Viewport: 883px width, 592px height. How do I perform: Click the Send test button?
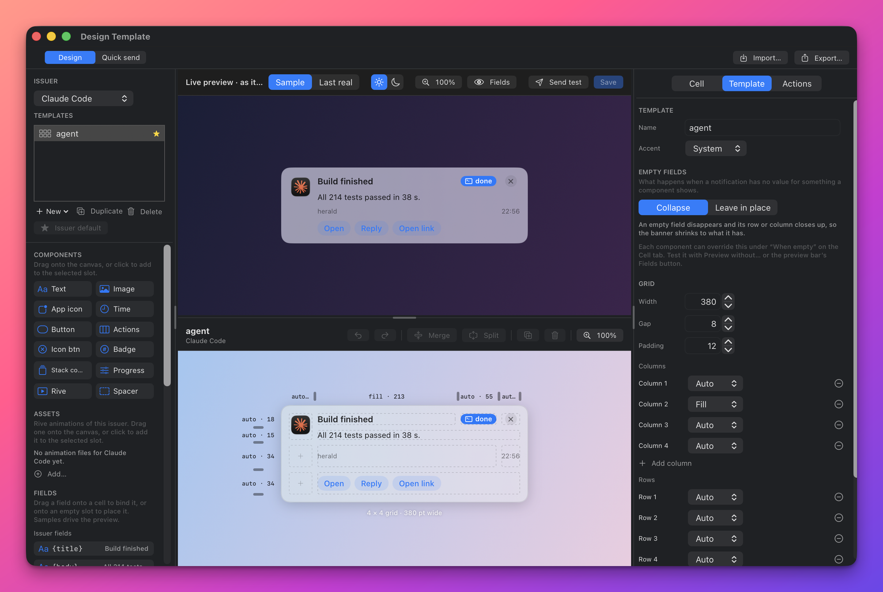click(558, 82)
